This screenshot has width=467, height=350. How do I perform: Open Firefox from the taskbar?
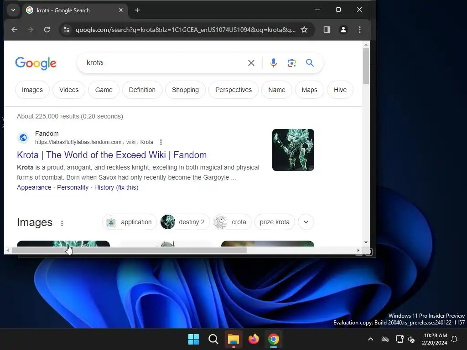[x=254, y=339]
